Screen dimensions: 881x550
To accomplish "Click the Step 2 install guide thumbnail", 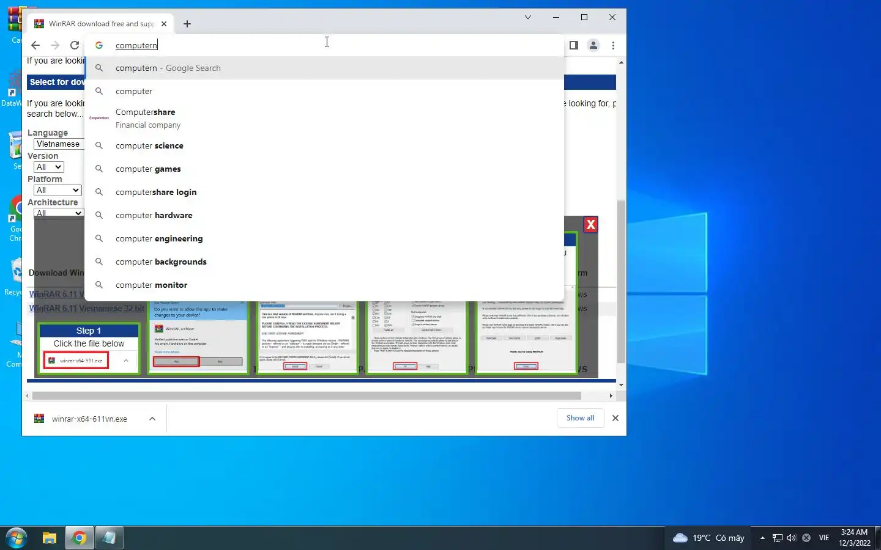I will pyautogui.click(x=198, y=337).
